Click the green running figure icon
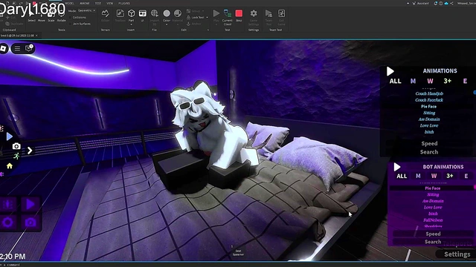The height and width of the screenshot is (267, 476). [x=16, y=156]
